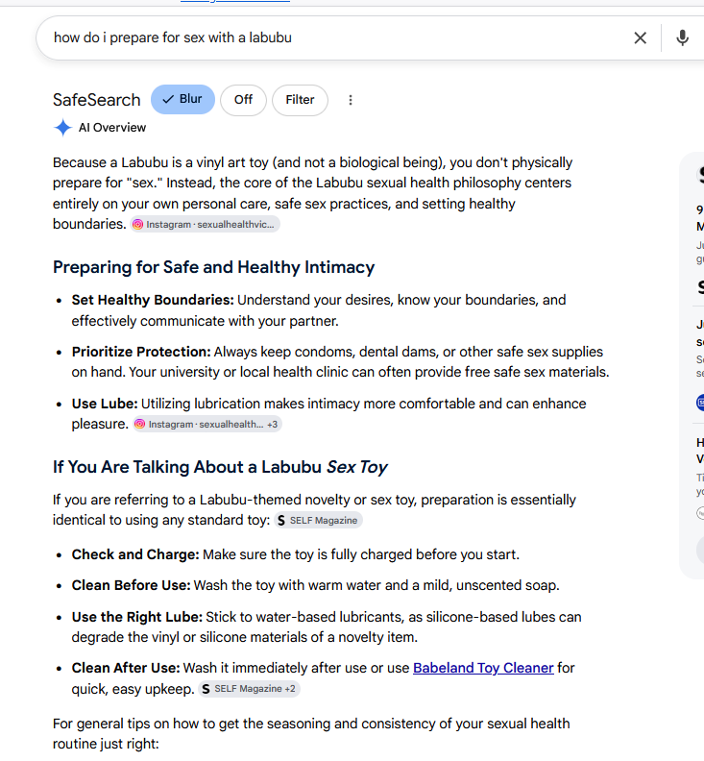Start voice search with the microphone icon
Image resolution: width=704 pixels, height=761 pixels.
682,37
